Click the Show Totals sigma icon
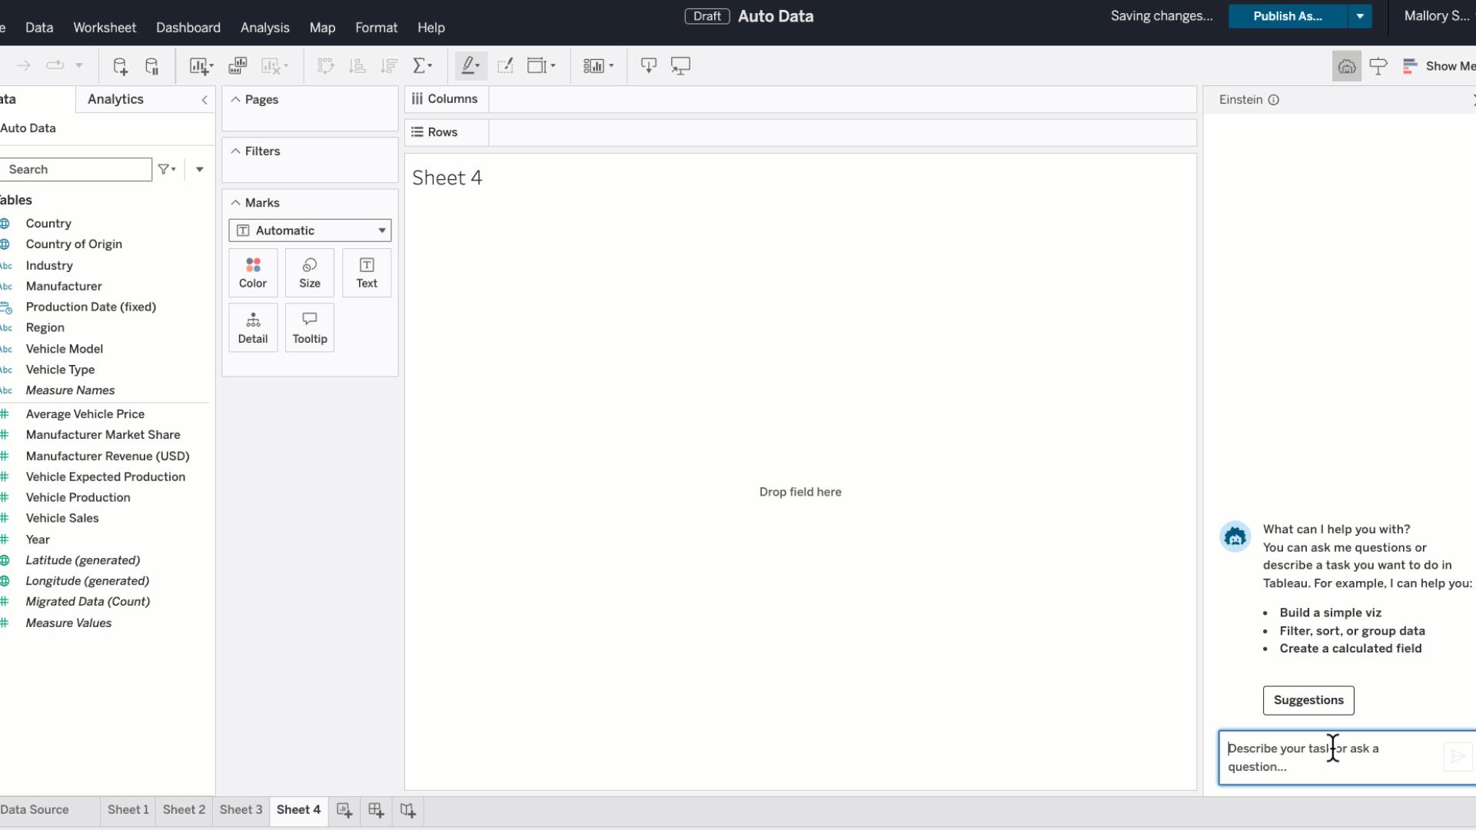 coord(422,65)
